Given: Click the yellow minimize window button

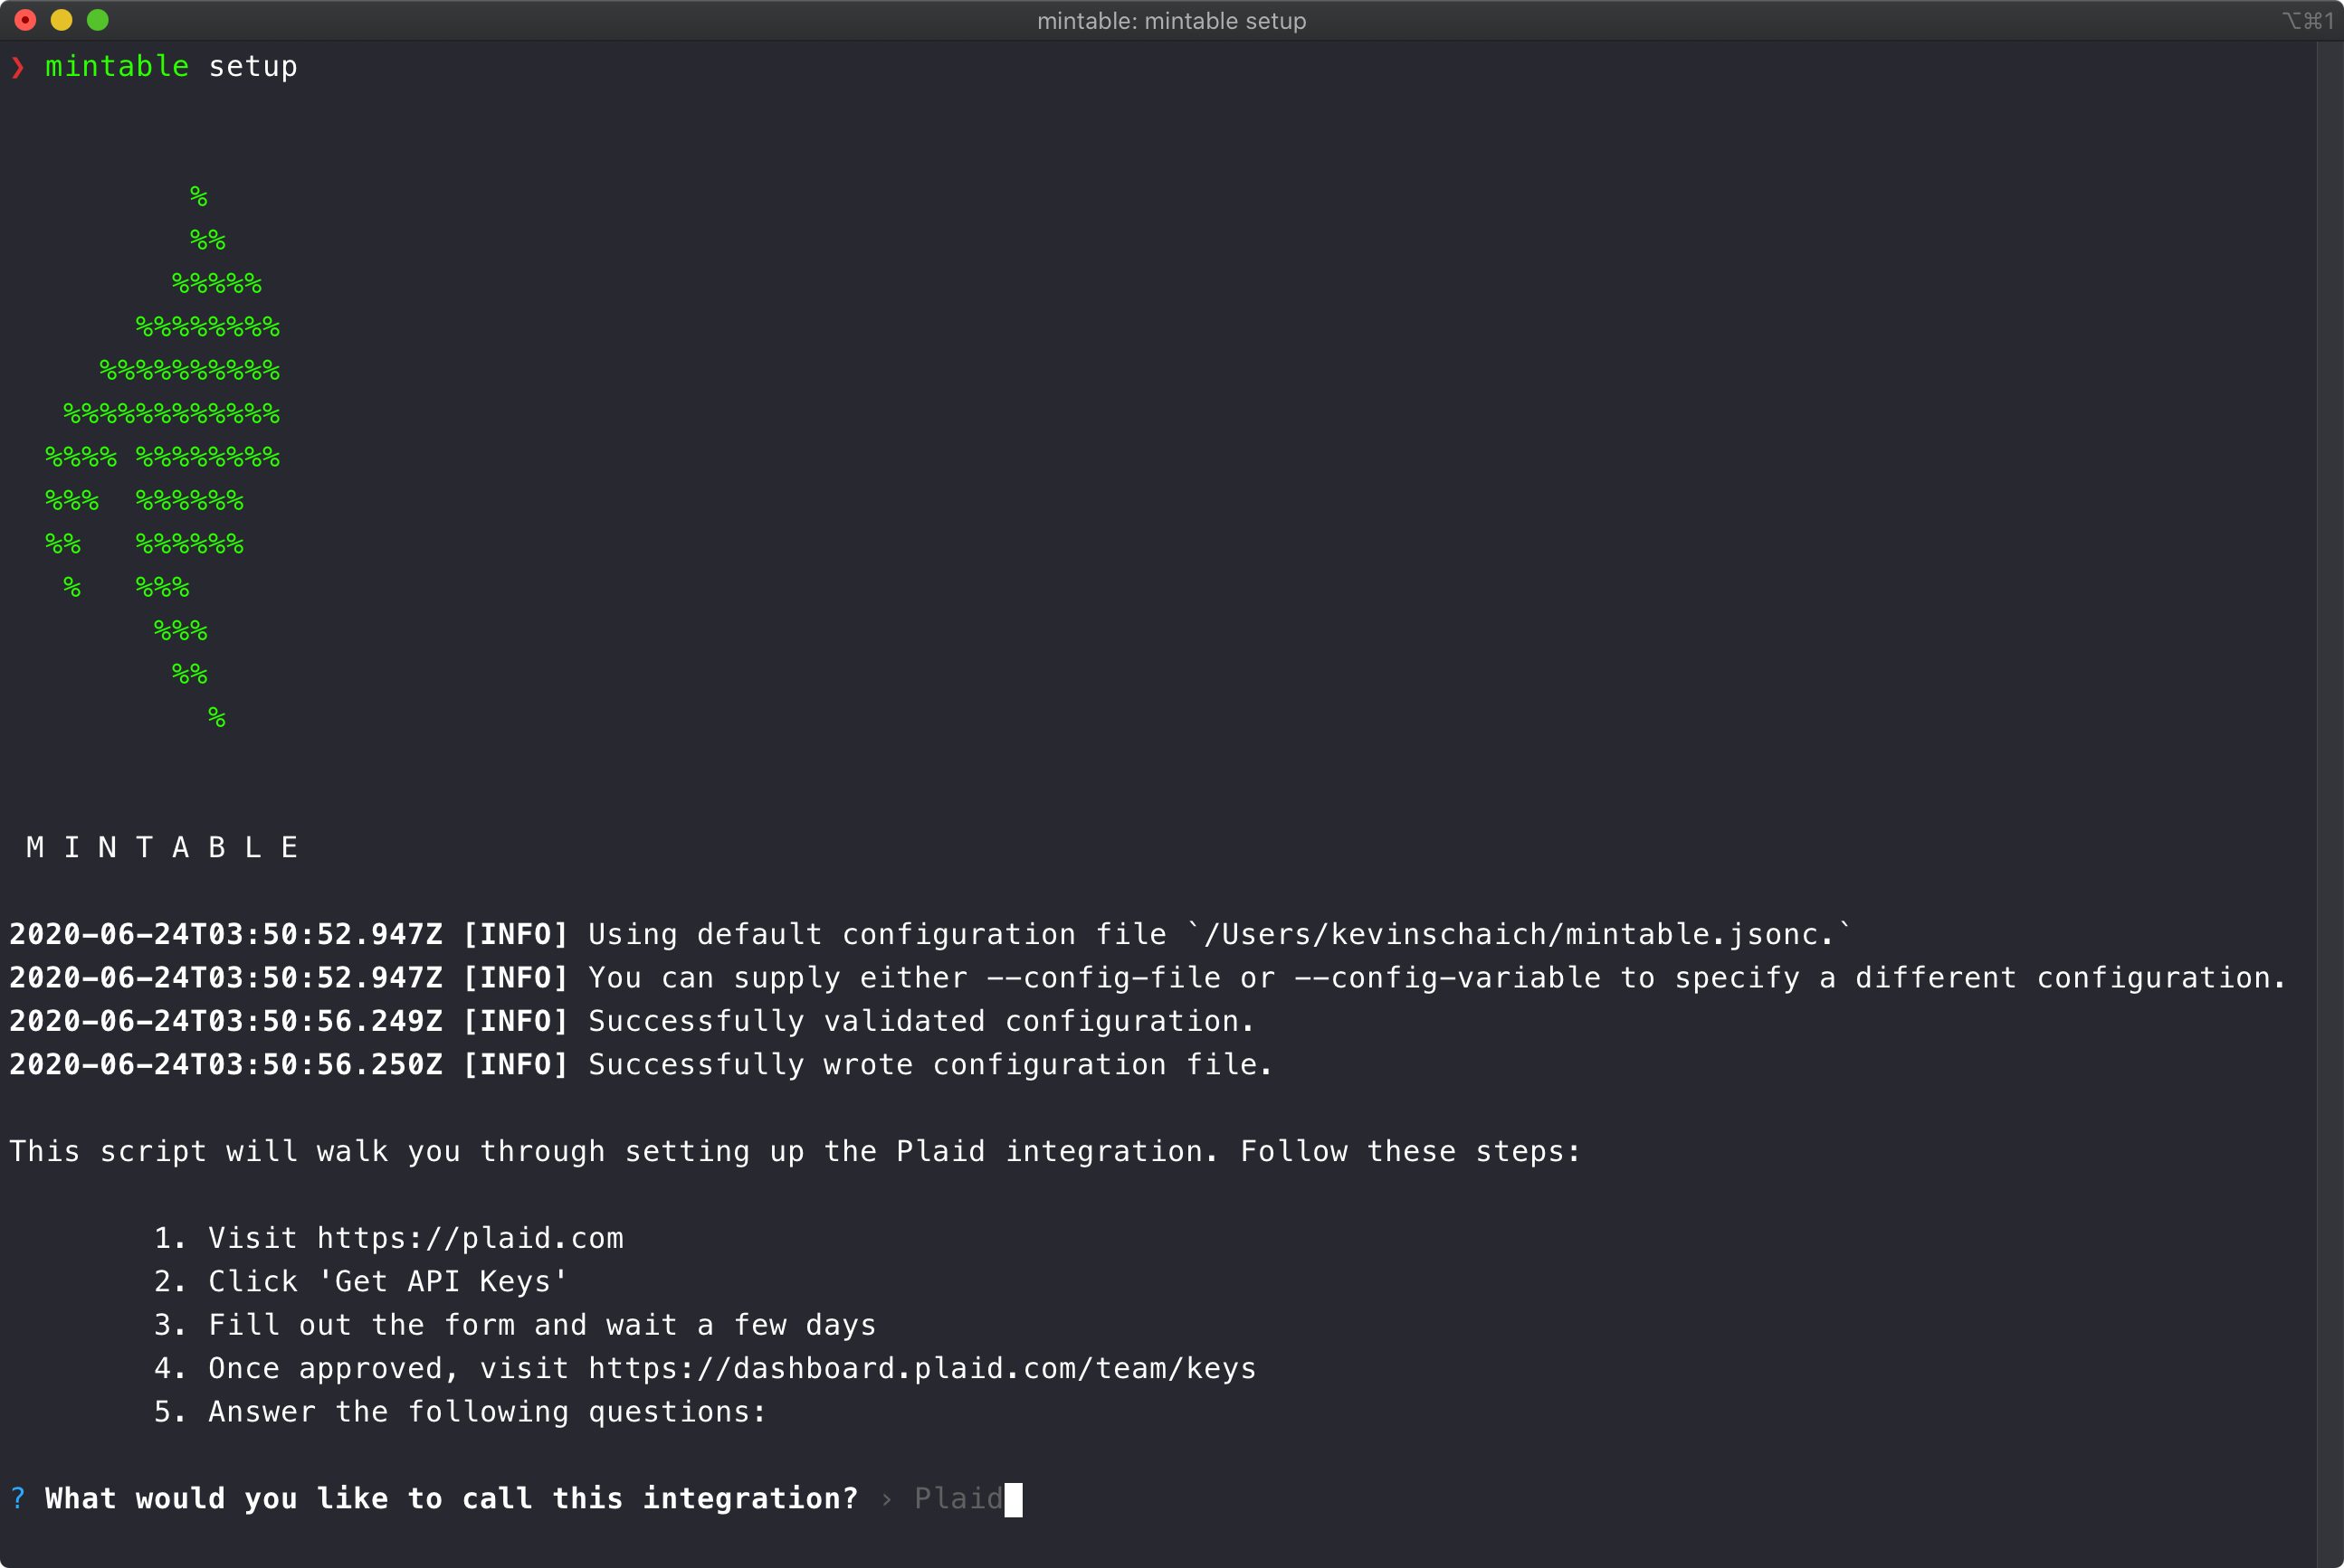Looking at the screenshot, I should 61,20.
